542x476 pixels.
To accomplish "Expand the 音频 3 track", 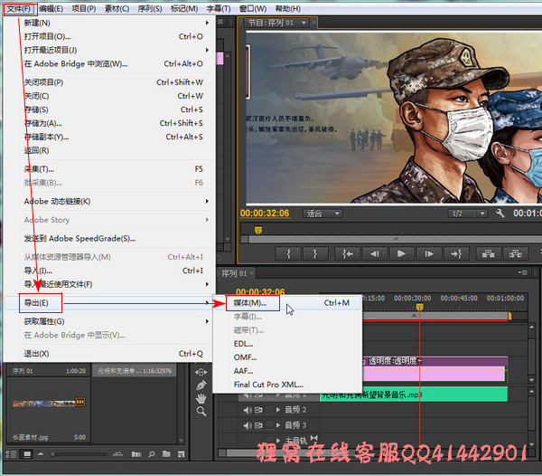I will tap(278, 425).
